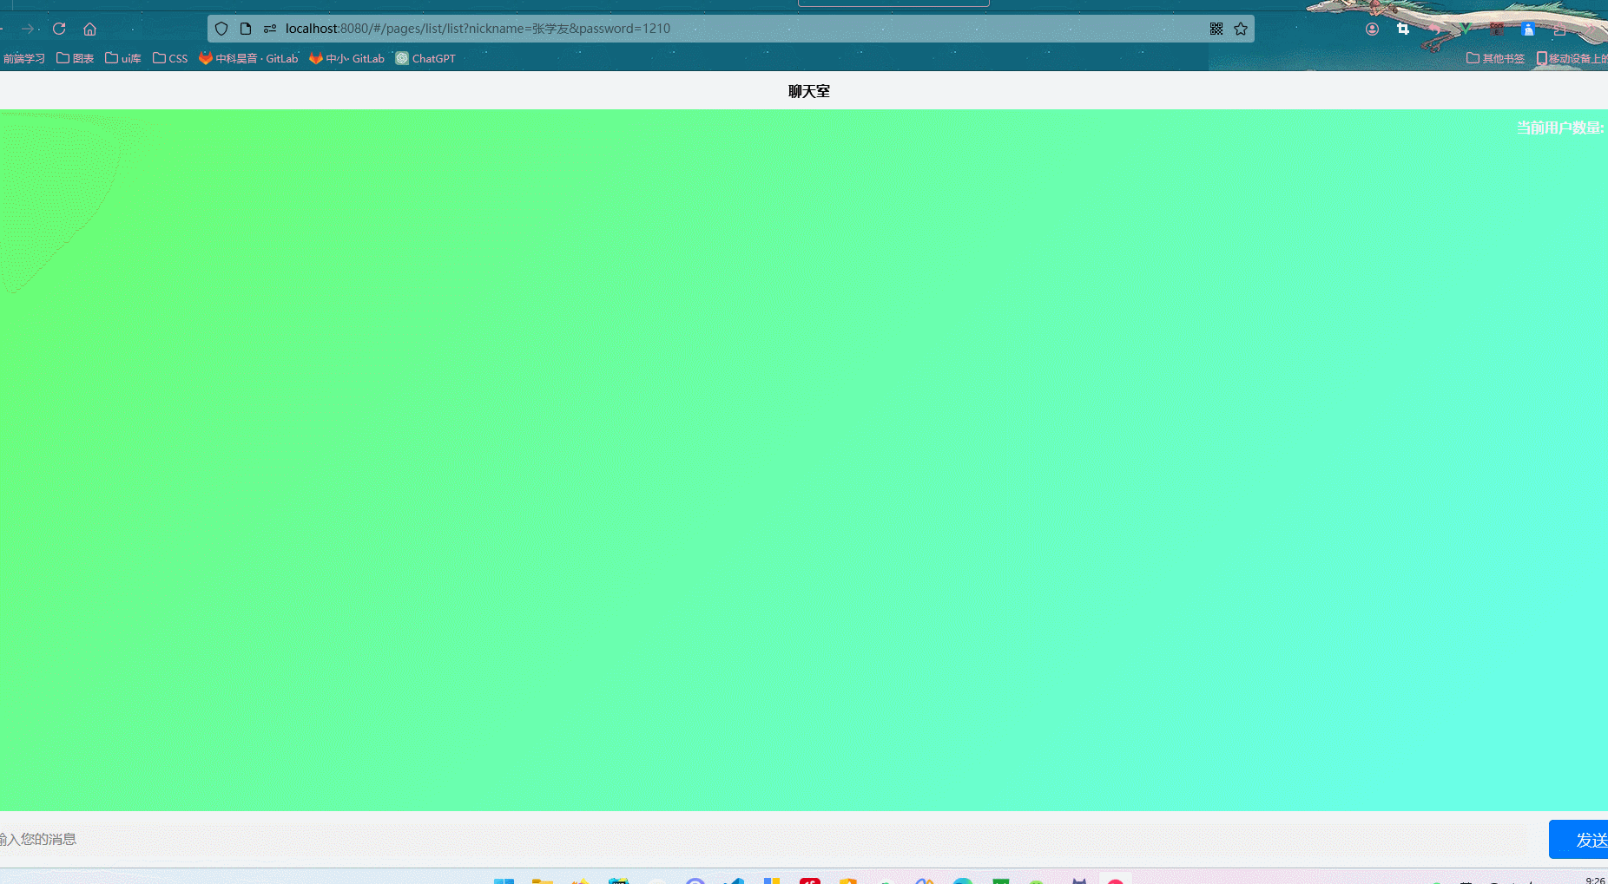1608x884 pixels.
Task: Open the blue extension icon
Action: [1528, 29]
